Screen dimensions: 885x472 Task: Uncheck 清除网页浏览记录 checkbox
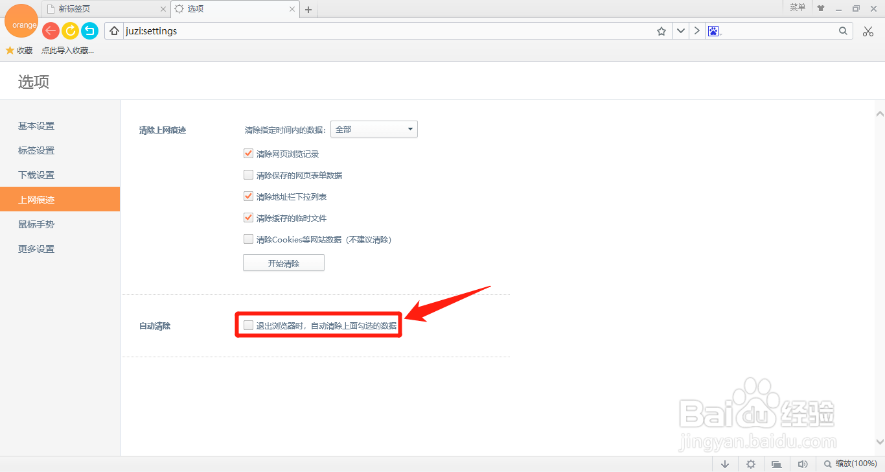click(248, 154)
